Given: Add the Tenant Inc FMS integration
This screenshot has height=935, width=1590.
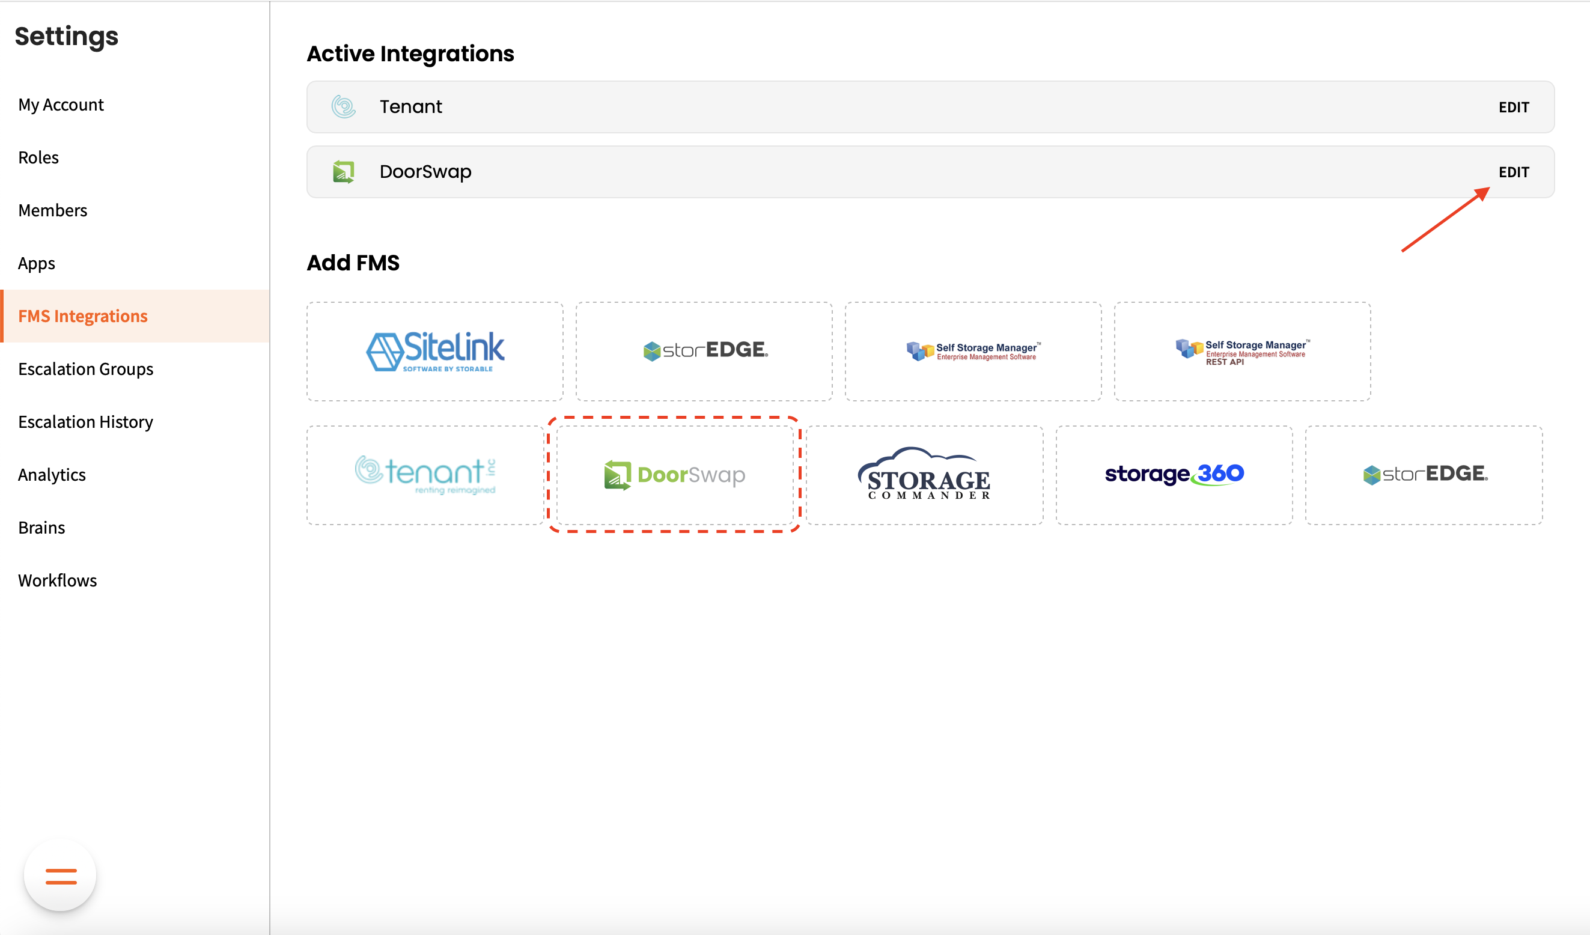Looking at the screenshot, I should (425, 475).
